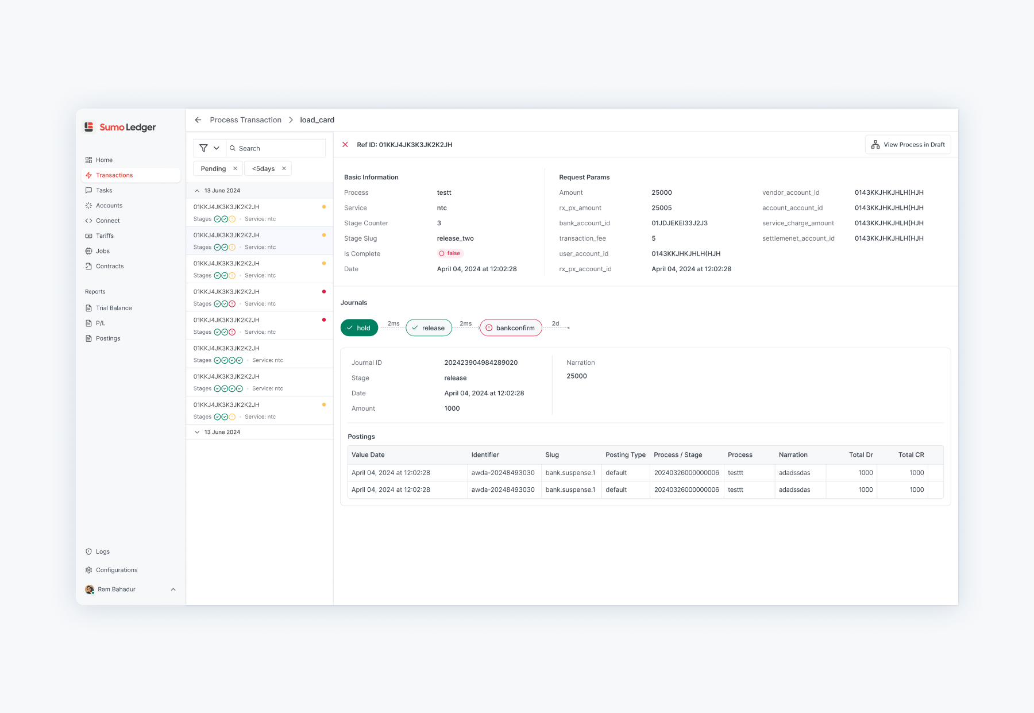
Task: Open Contracts in the sidebar
Action: pyautogui.click(x=131, y=267)
